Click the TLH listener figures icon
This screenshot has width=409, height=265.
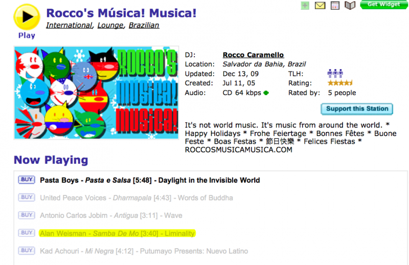[x=335, y=74]
